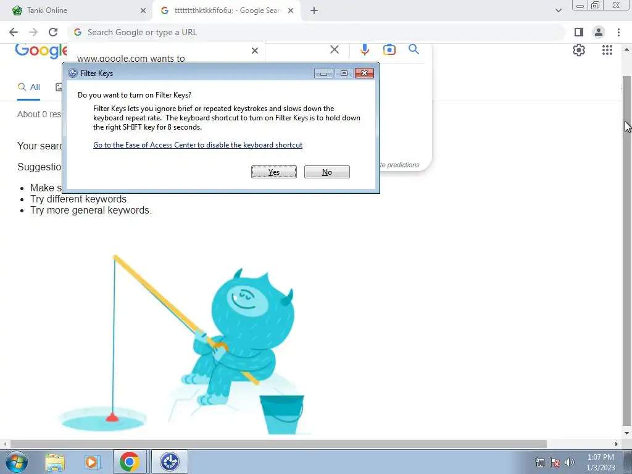Close the Google Search tab
Image resolution: width=632 pixels, height=474 pixels.
(x=291, y=10)
